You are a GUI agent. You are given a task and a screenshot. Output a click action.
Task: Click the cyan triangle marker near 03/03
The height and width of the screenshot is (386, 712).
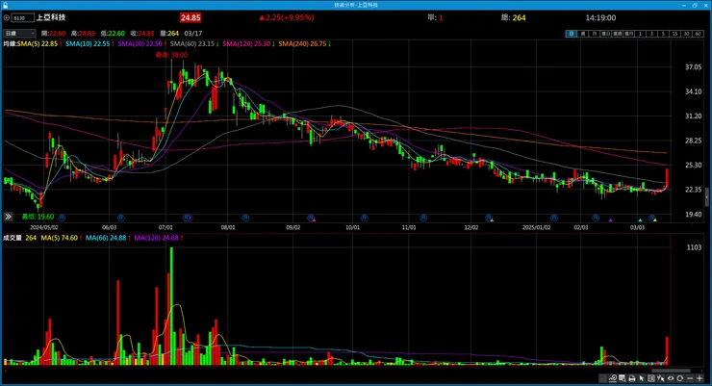tap(640, 220)
